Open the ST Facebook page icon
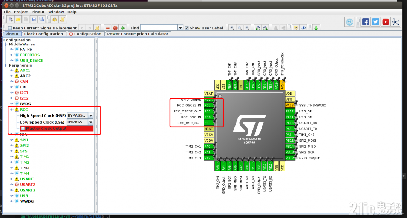 (366, 22)
